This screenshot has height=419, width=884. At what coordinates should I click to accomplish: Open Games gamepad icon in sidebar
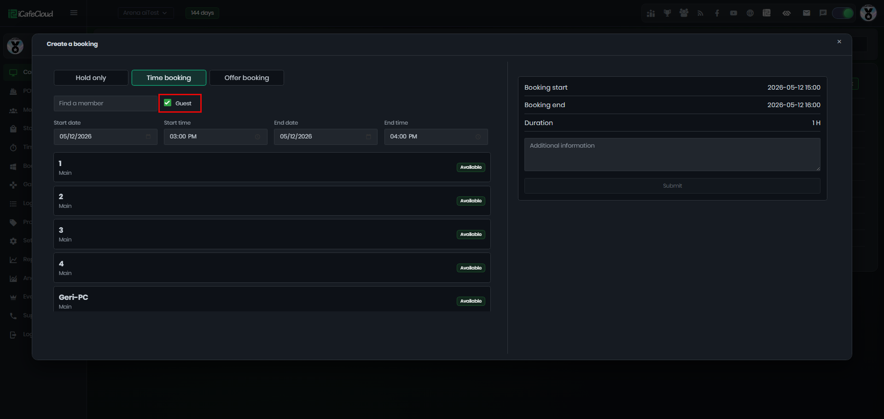click(13, 184)
